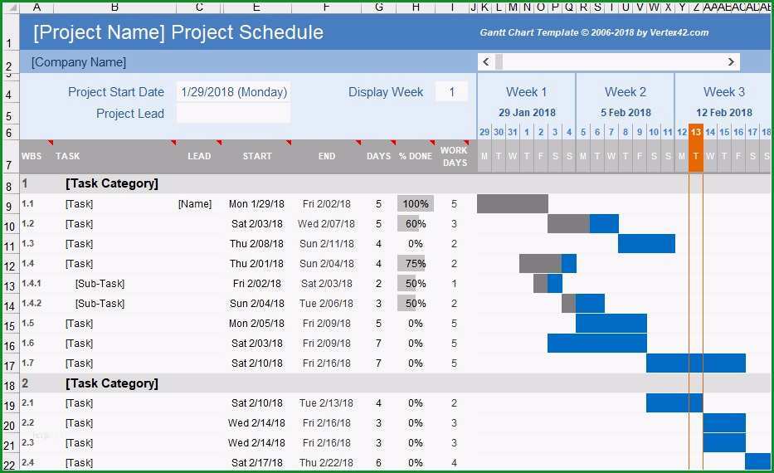The image size is (774, 473).
Task: Click the [Sub-Task] cell in row 1.4.1
Action: (100, 284)
